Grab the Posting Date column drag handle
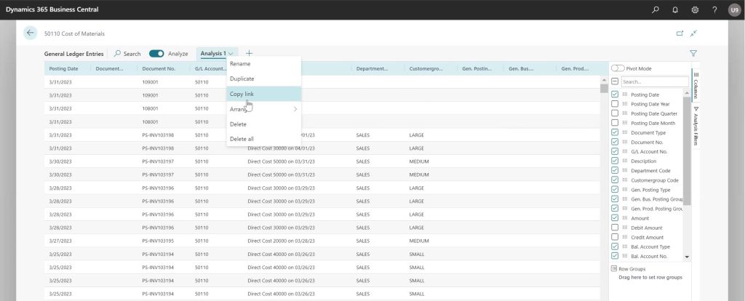This screenshot has width=745, height=301. coord(625,95)
